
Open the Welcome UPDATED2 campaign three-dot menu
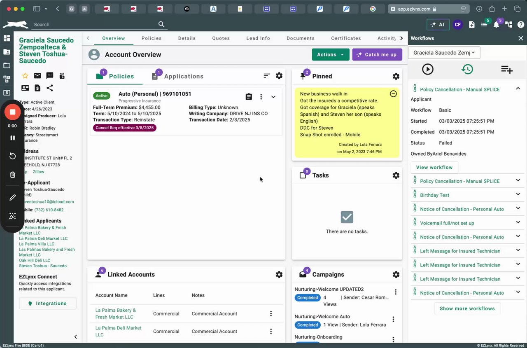(396, 292)
